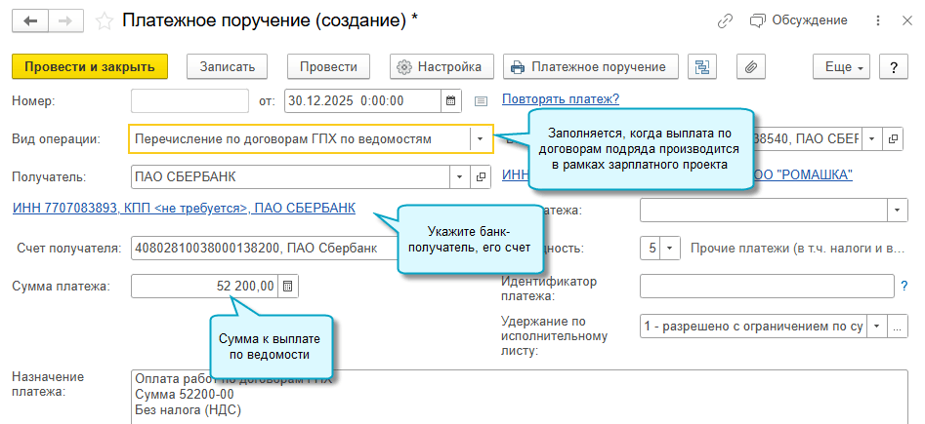Image resolution: width=925 pixels, height=424 pixels.
Task: Open the document structure icon button
Action: coord(701,66)
